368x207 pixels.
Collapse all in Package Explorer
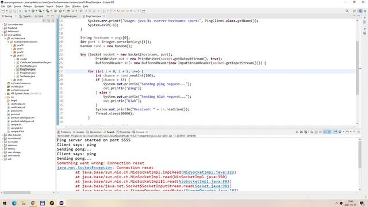44,21
